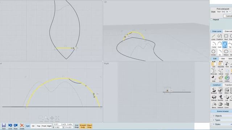Switch to 3D view layout
The width and height of the screenshot is (232, 130).
point(33,126)
